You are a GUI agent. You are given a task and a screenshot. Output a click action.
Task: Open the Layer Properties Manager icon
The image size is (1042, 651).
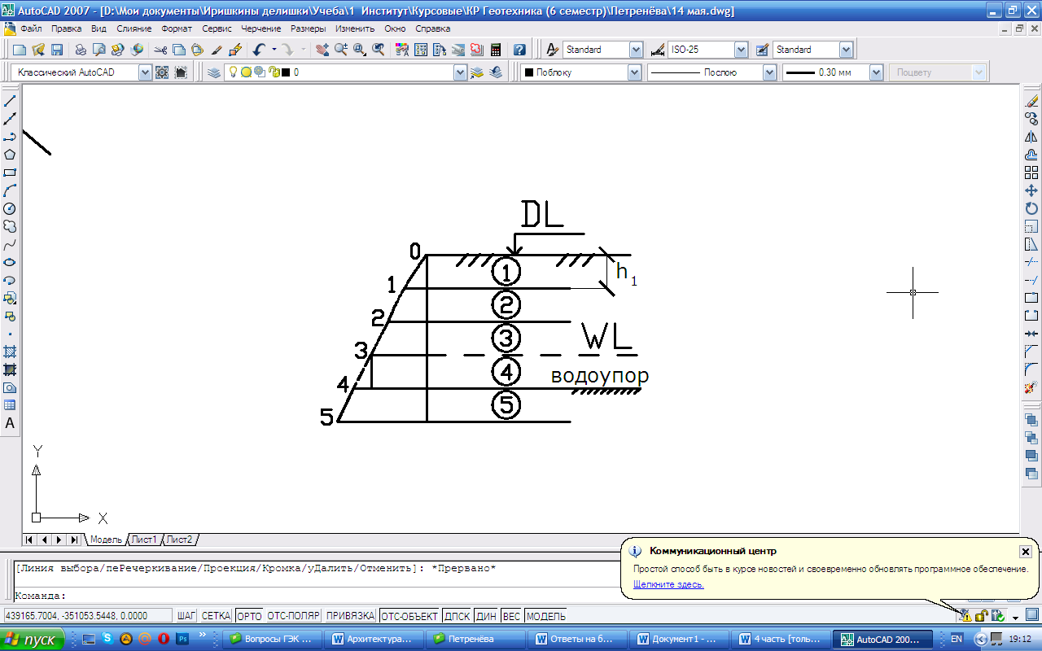[214, 72]
